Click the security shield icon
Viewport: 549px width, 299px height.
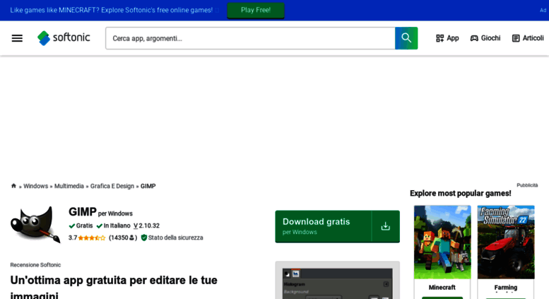(x=144, y=238)
